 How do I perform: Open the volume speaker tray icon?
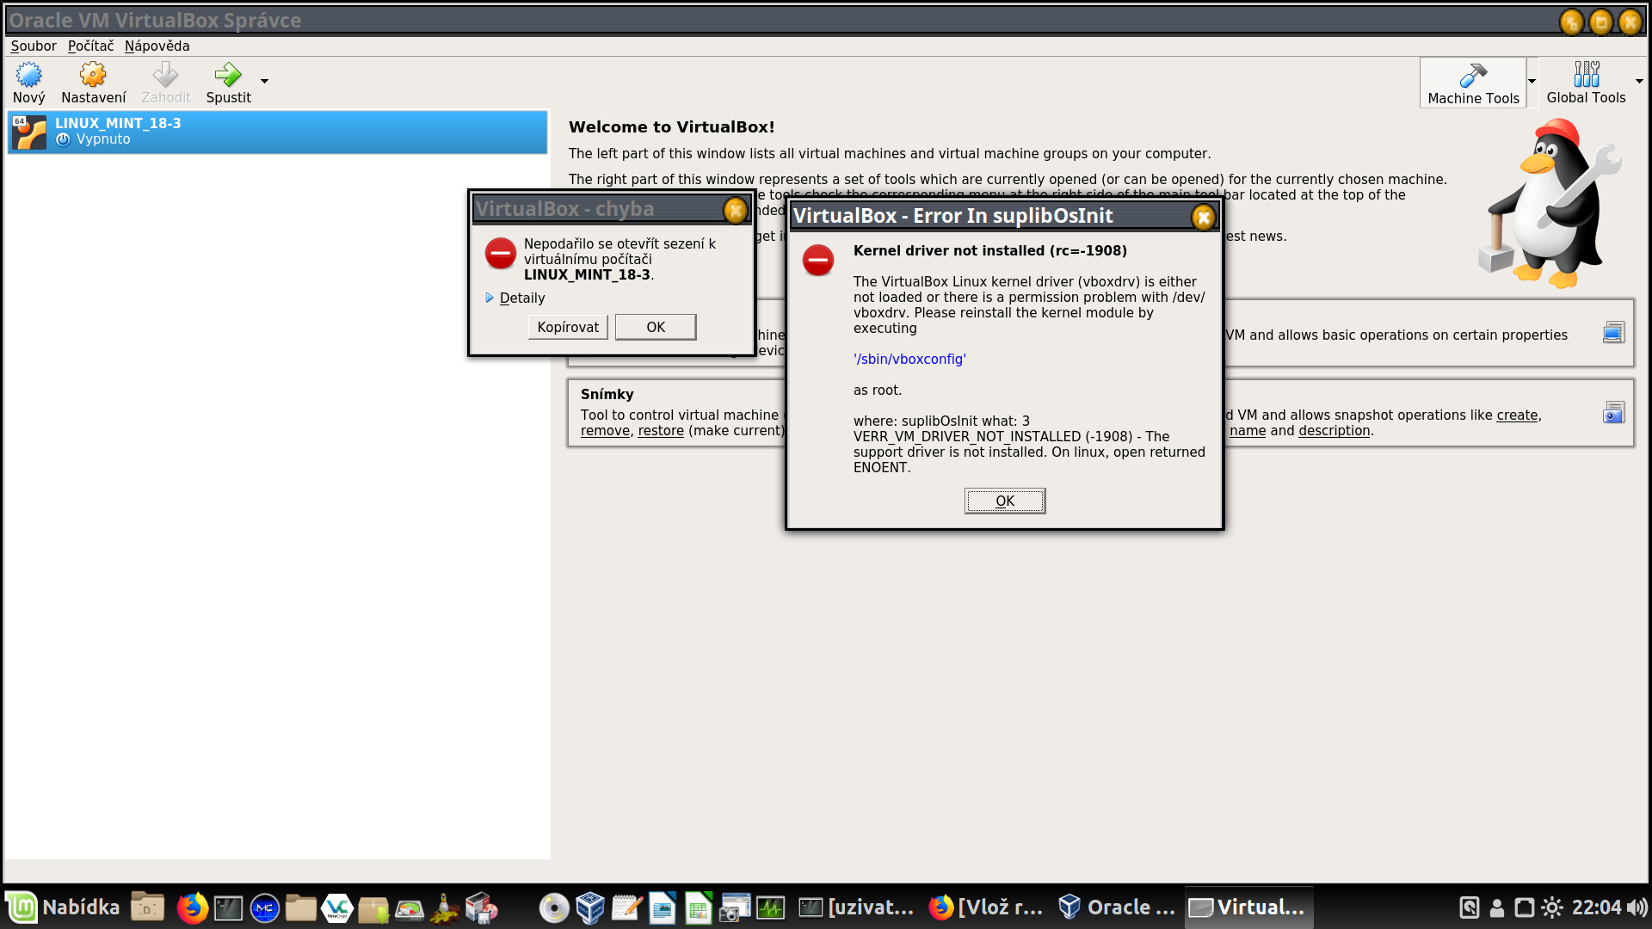pos(1637,907)
